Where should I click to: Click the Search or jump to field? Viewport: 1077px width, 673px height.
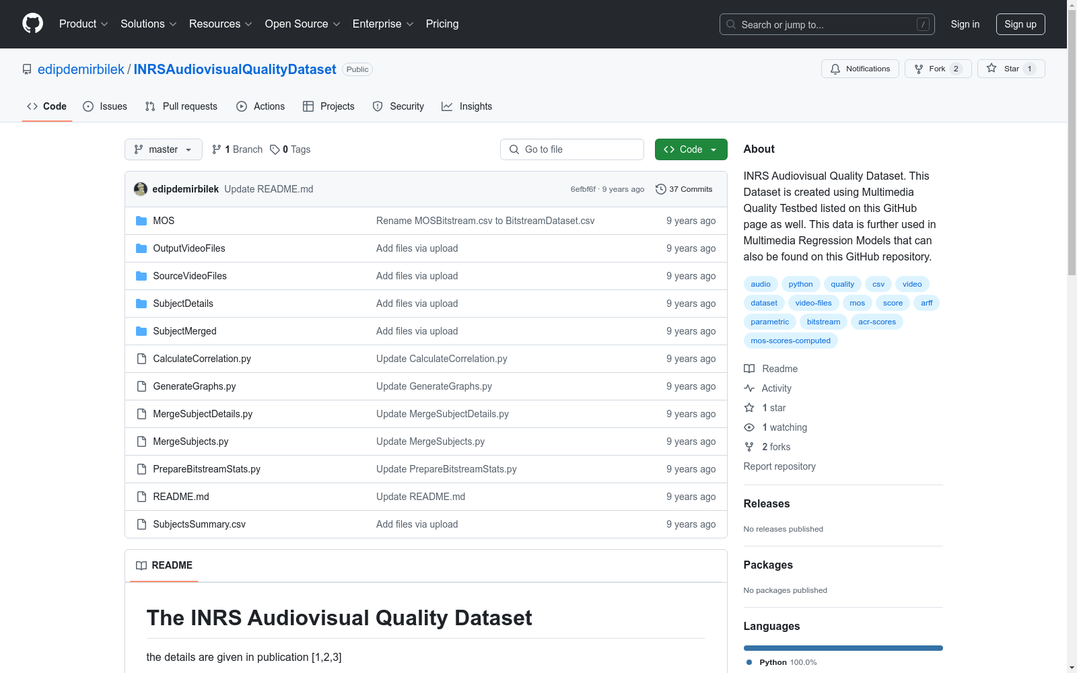coord(827,24)
